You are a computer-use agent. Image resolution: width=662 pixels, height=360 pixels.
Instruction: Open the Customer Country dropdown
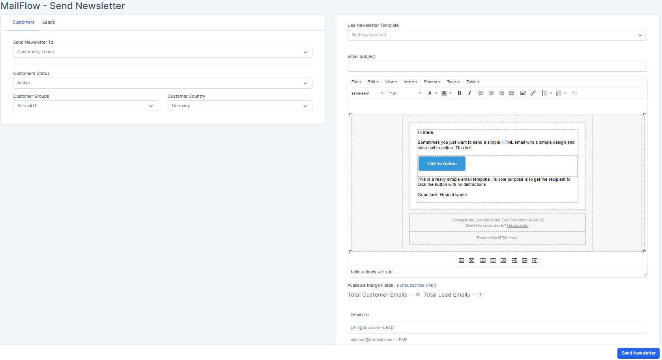(239, 106)
